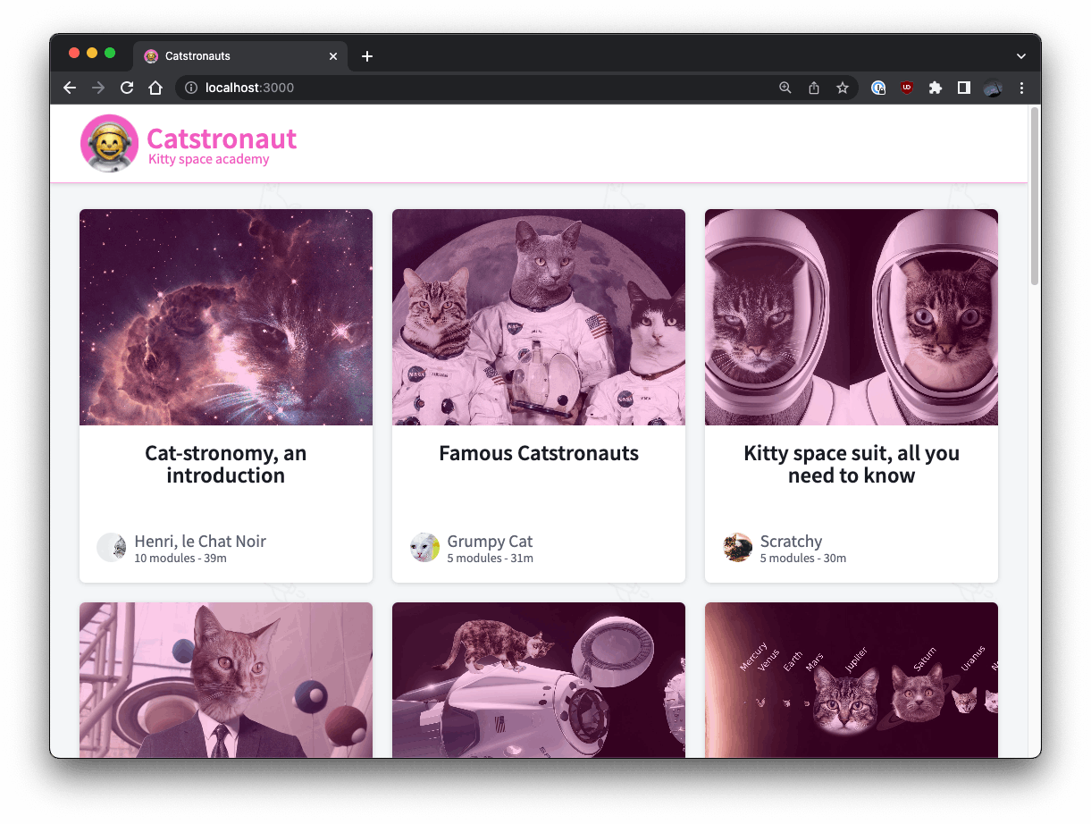Click Grumpy Cat avatar
The width and height of the screenshot is (1091, 824).
(x=424, y=547)
